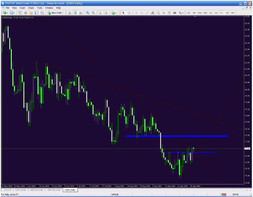
Task: Expand the arrows and symbols dropdown arrow
Action: coord(183,13)
